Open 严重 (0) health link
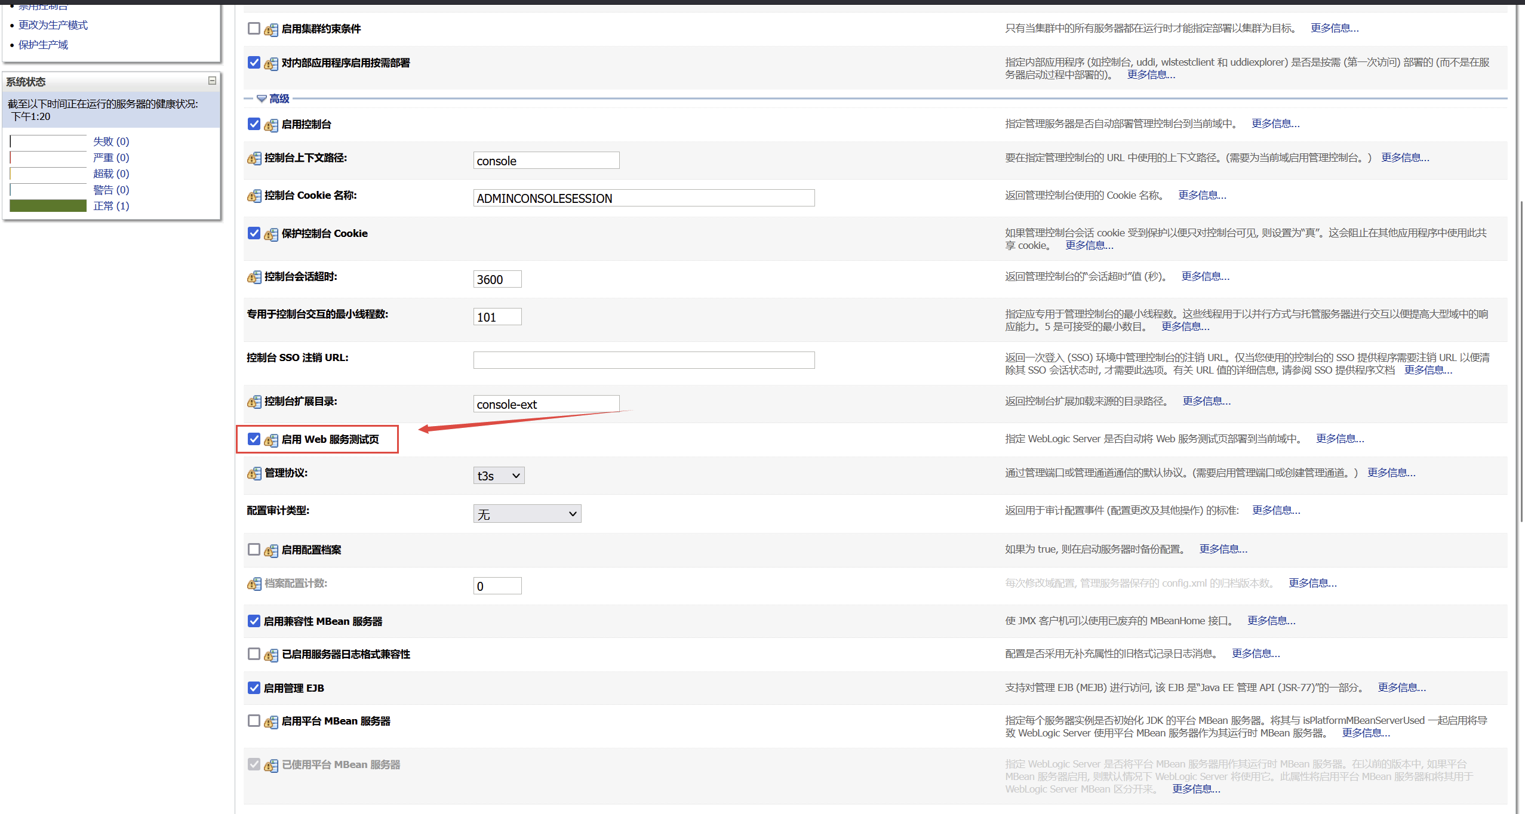This screenshot has width=1525, height=814. pos(111,158)
